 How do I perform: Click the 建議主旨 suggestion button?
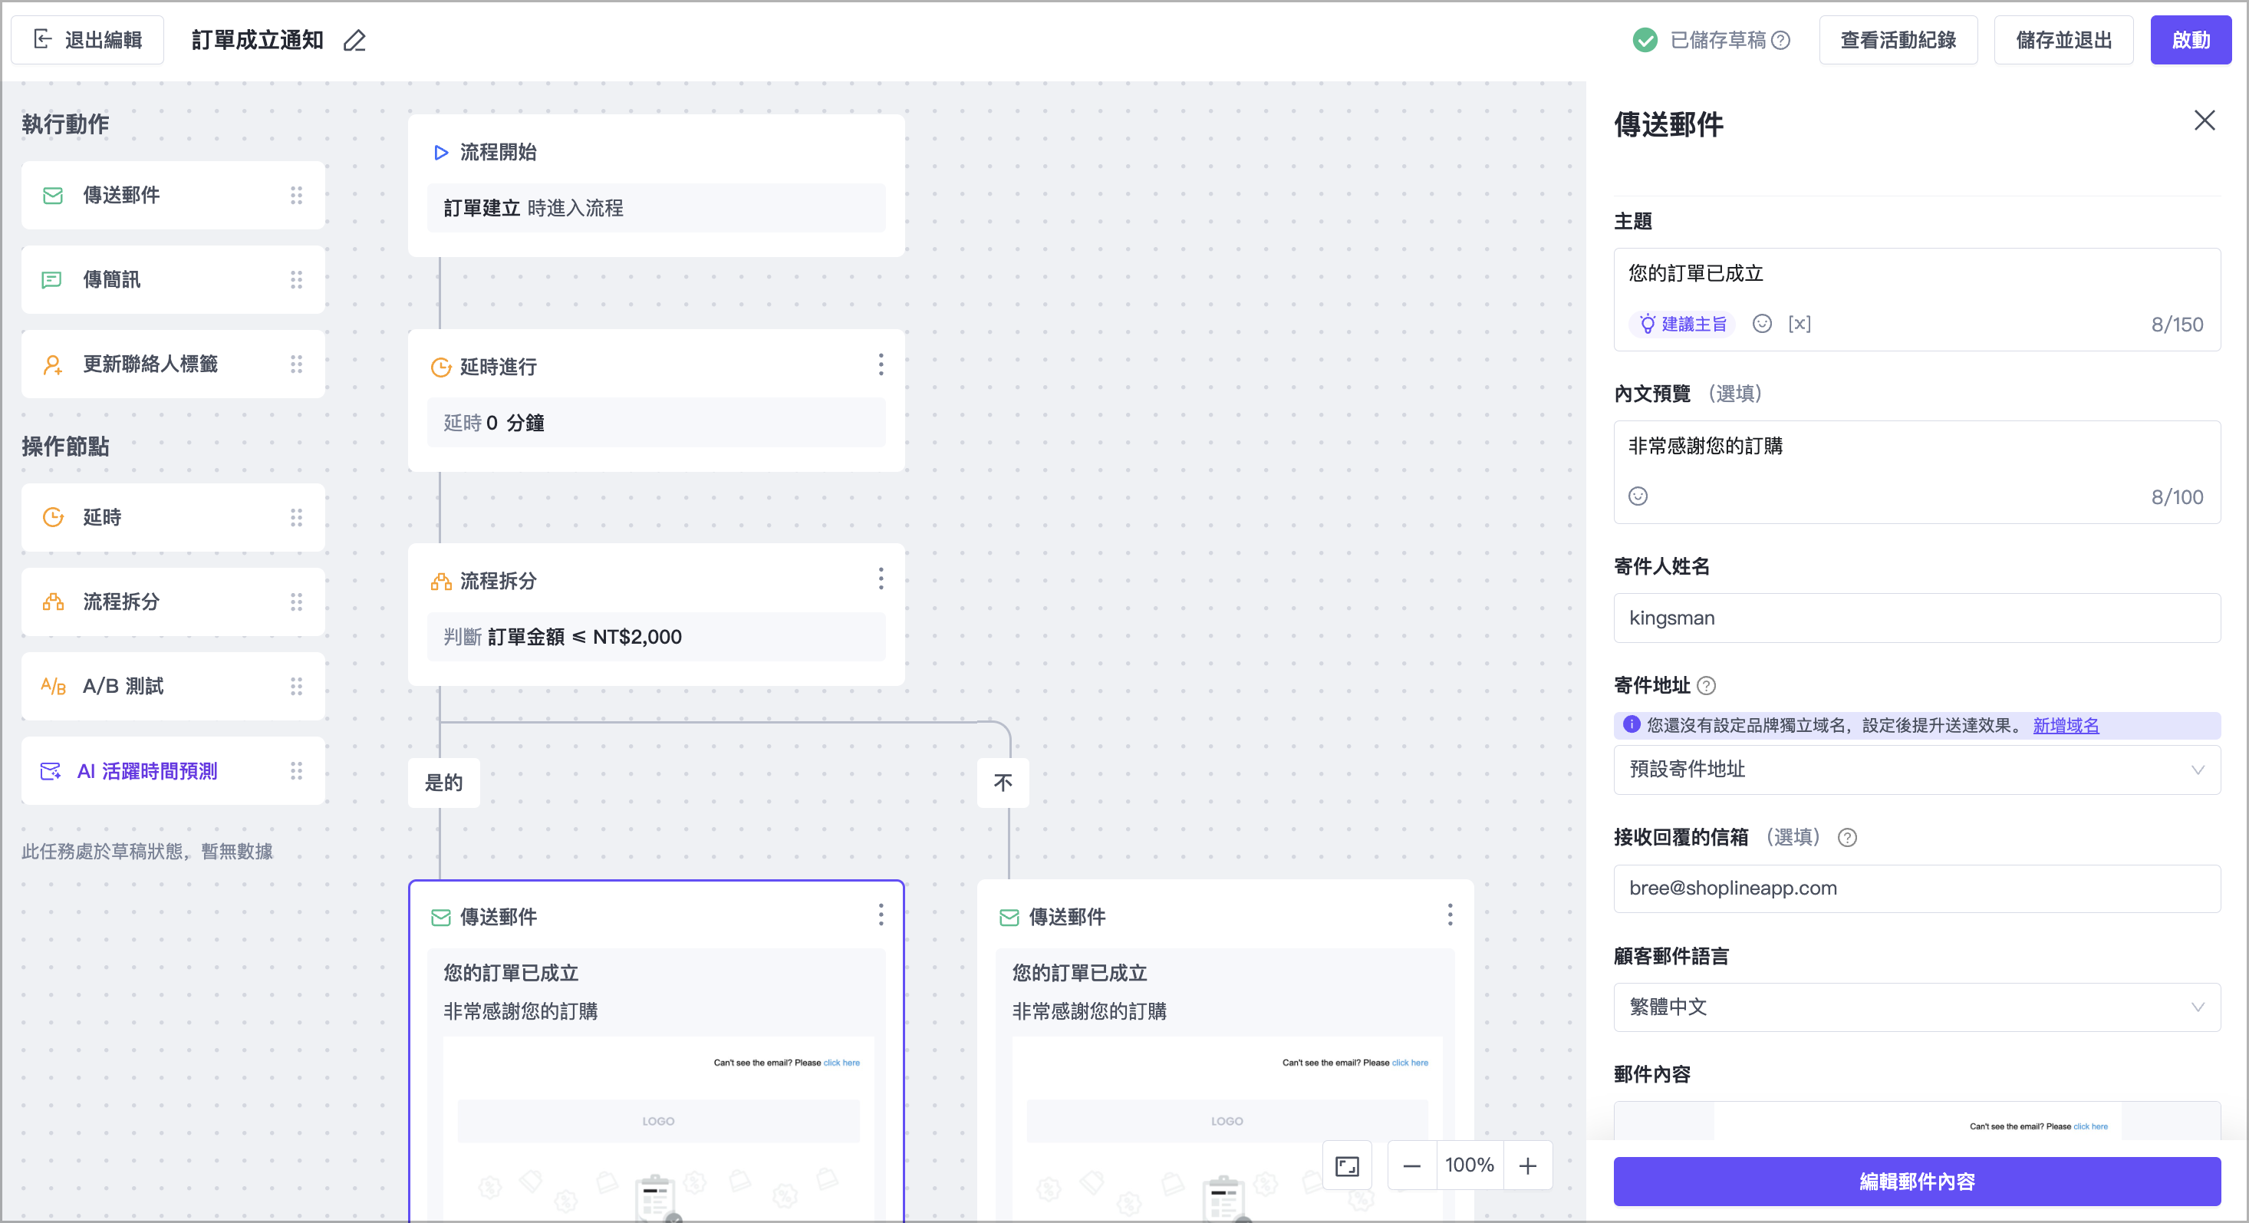(x=1682, y=324)
